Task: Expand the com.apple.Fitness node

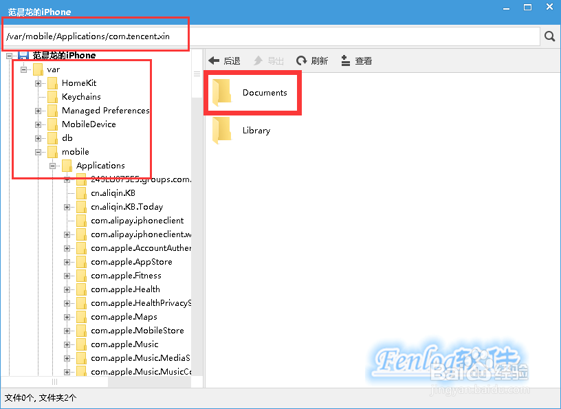Action: 67,276
